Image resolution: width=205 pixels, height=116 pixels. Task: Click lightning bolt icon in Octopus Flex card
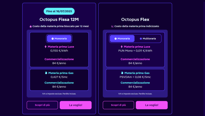pyautogui.click(x=122, y=46)
